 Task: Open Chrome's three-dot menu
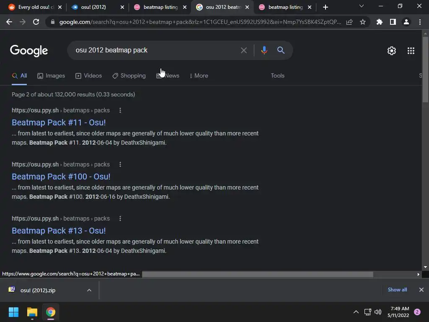420,22
